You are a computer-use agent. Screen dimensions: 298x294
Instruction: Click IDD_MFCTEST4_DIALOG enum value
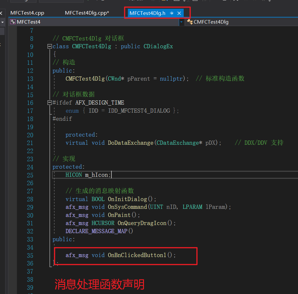(x=139, y=111)
